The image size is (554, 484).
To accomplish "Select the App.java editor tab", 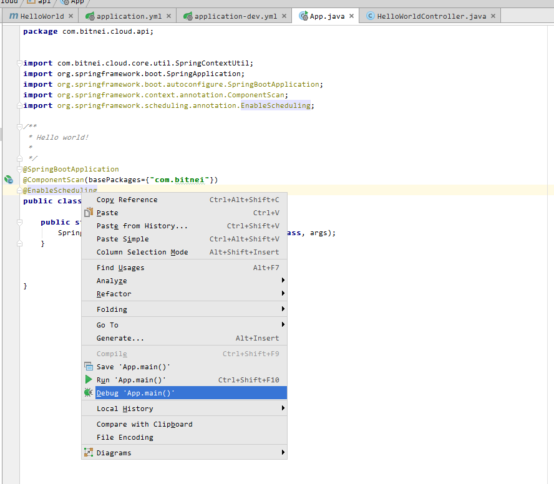I will pos(327,16).
